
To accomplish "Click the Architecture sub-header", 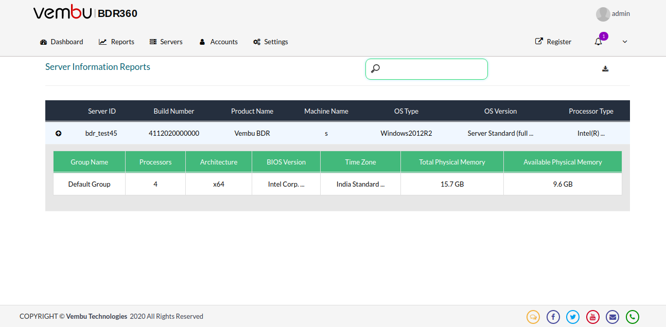I will tap(219, 162).
